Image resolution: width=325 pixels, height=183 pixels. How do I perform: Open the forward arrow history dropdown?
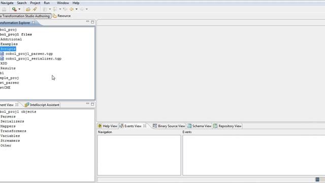(87, 9)
